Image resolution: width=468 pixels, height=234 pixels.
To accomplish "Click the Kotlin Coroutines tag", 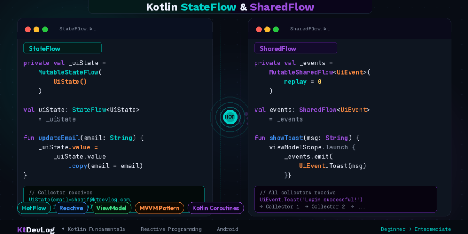I will coord(216,208).
